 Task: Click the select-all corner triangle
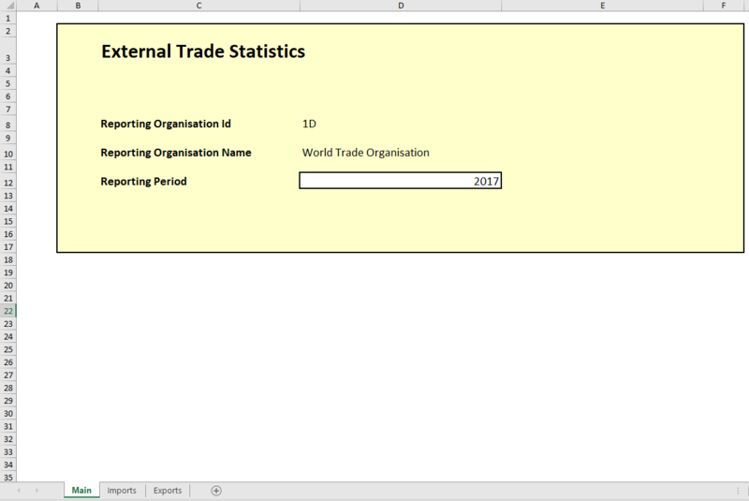coord(9,6)
